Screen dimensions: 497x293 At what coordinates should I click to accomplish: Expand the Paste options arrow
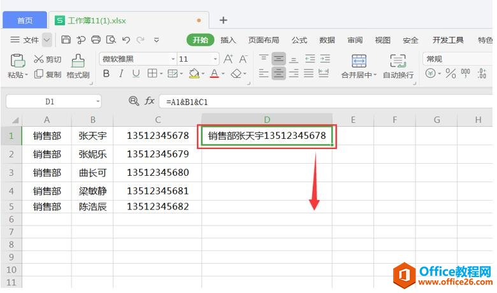coord(26,75)
